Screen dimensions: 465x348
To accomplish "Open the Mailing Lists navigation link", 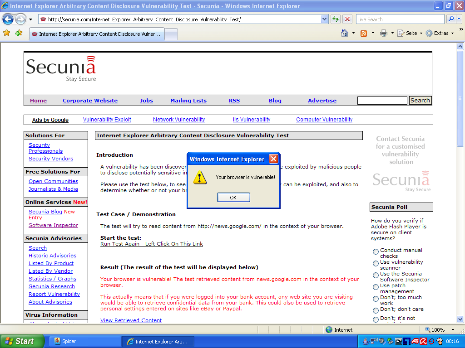I will point(188,101).
